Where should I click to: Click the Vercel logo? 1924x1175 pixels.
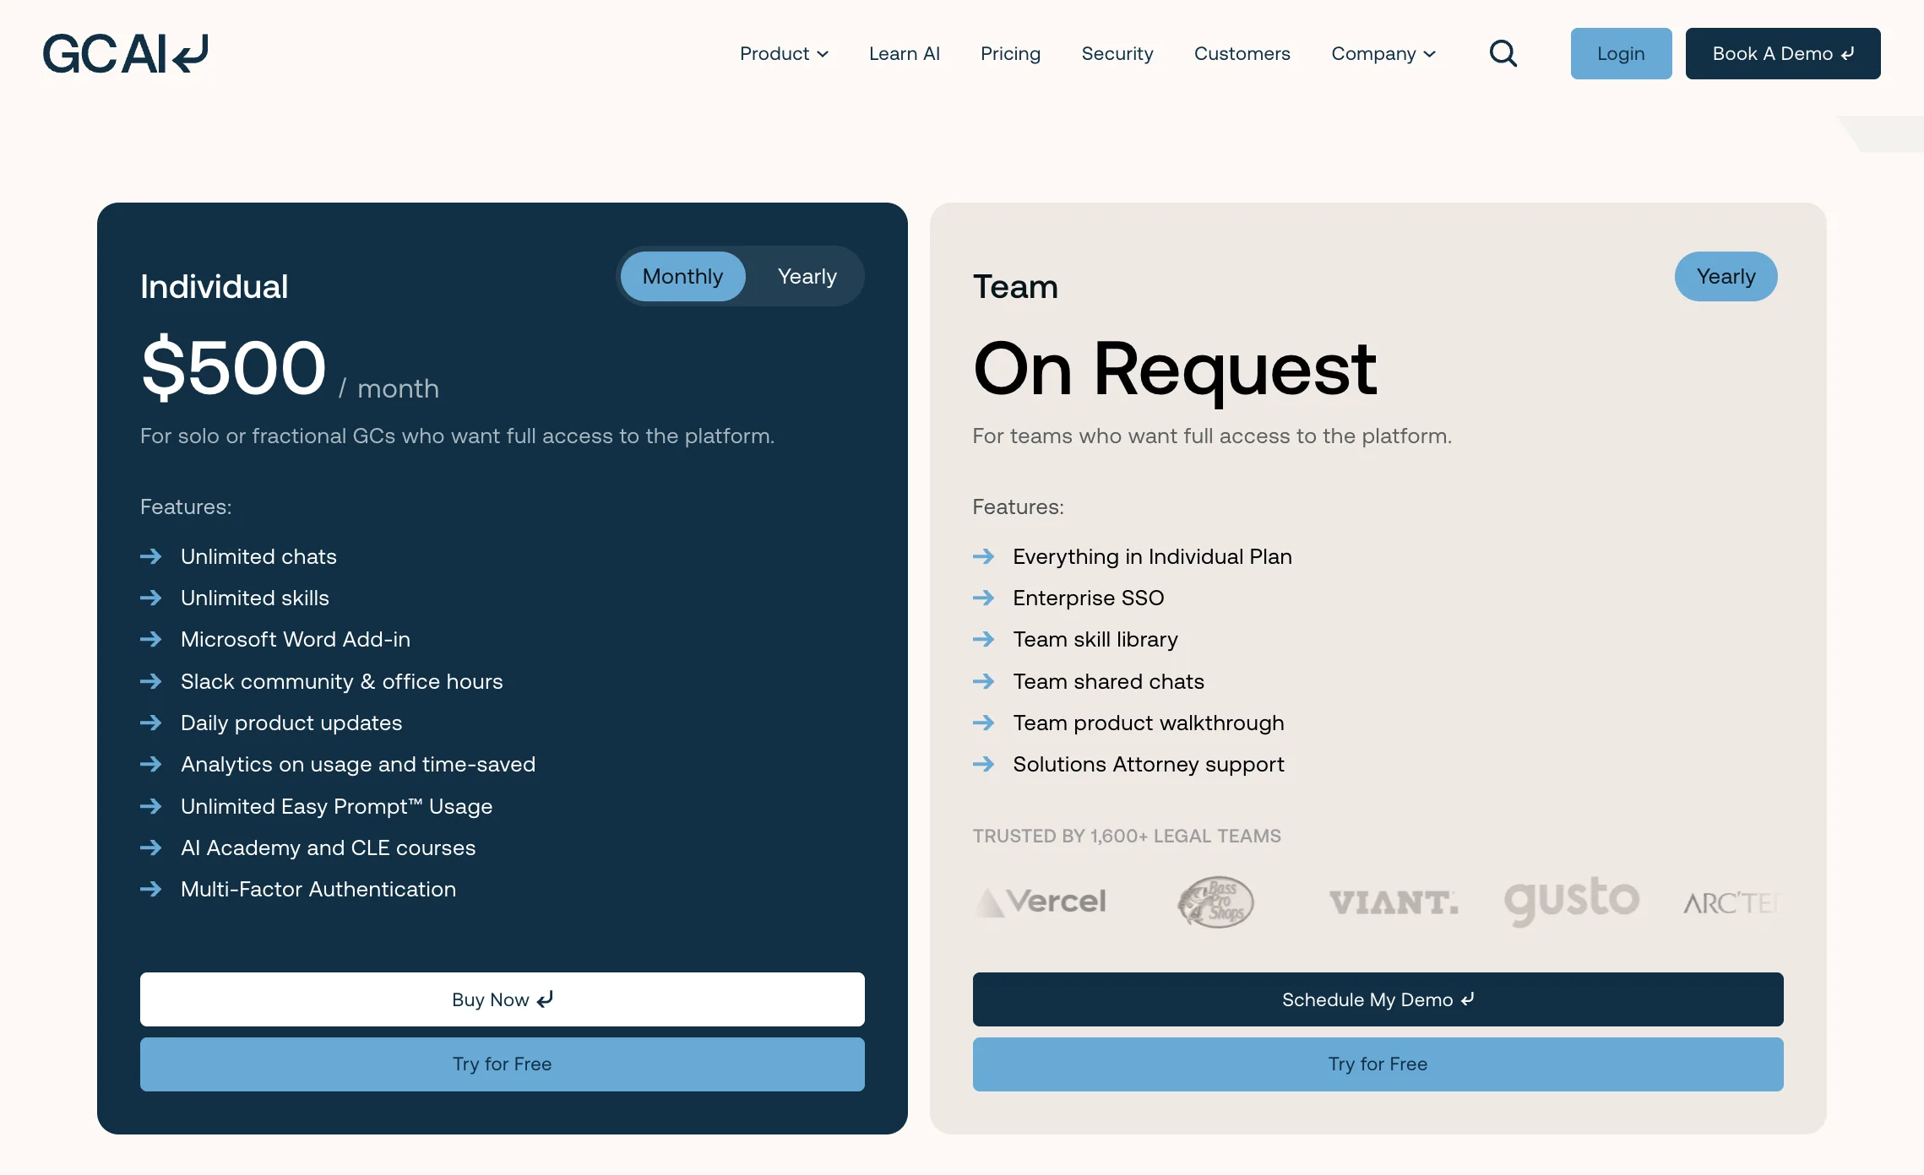pyautogui.click(x=1041, y=902)
